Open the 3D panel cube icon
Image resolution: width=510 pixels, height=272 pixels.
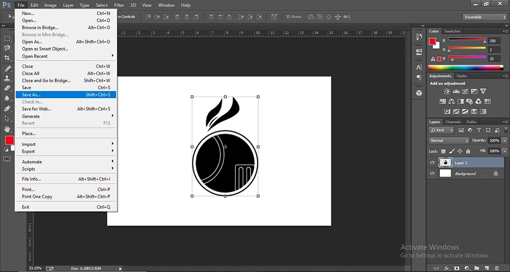pyautogui.click(x=419, y=93)
